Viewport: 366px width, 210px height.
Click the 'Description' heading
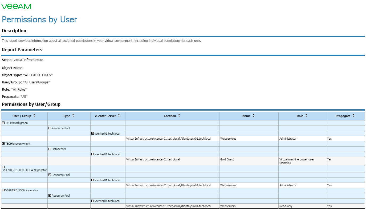tap(14, 31)
